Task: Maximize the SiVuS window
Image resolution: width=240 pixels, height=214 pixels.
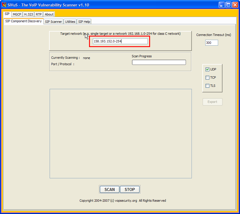Action: point(228,5)
